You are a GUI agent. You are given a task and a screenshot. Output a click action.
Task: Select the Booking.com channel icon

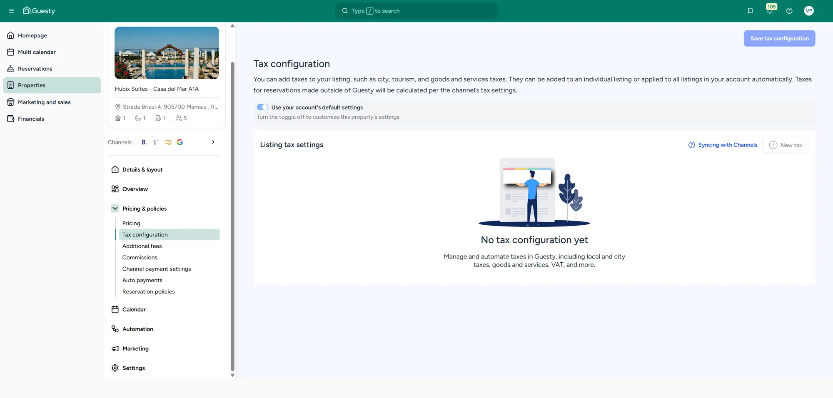pyautogui.click(x=144, y=142)
